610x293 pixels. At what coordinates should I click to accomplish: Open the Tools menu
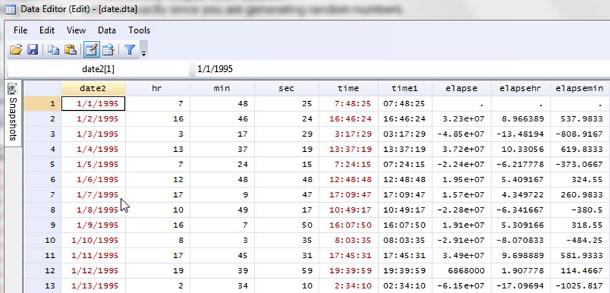coord(139,30)
